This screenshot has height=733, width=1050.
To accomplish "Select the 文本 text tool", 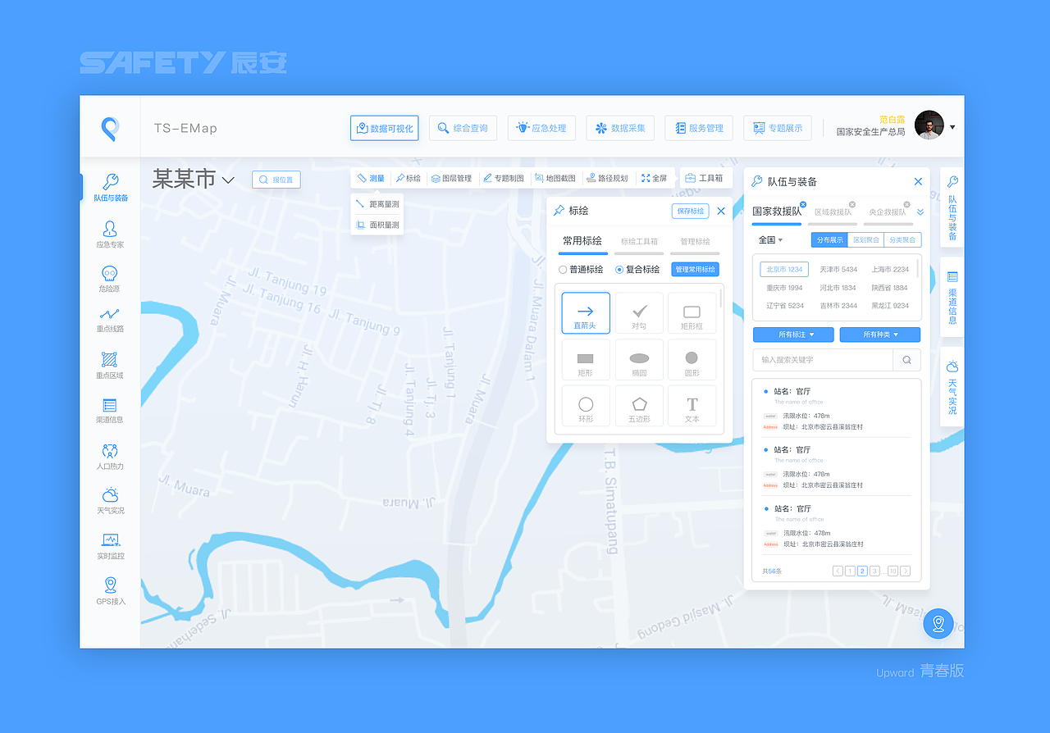I will click(692, 406).
